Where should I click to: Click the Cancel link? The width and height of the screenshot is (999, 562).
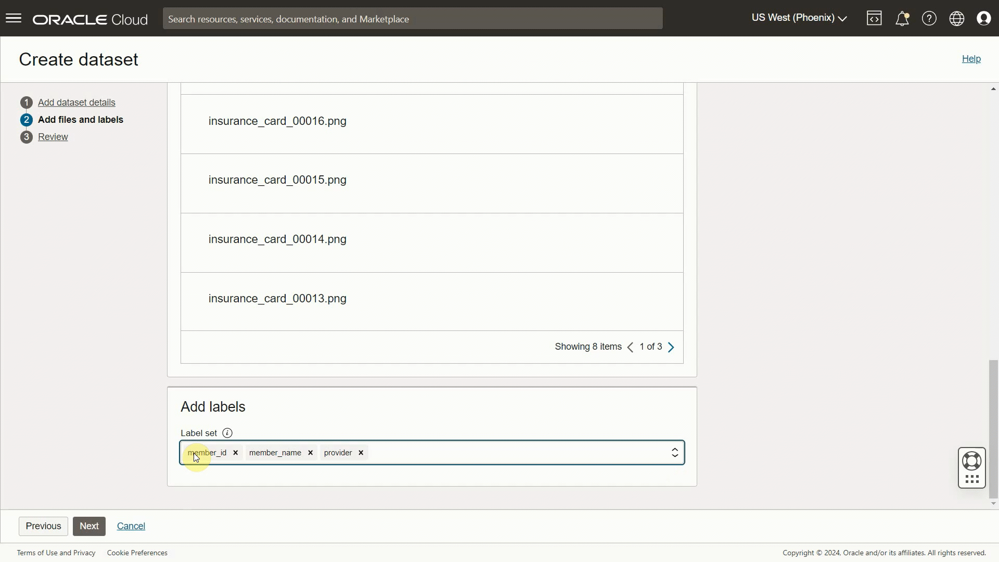(131, 526)
